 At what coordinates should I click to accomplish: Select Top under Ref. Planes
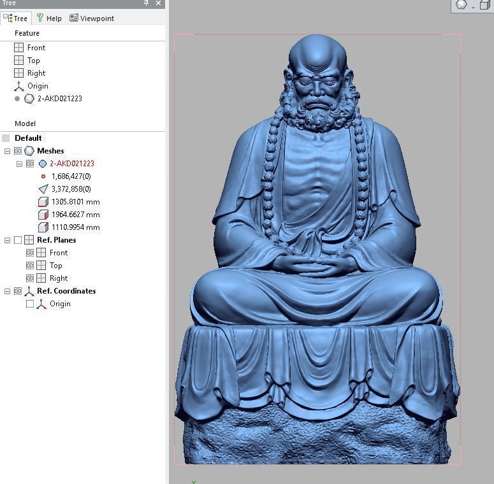click(x=55, y=266)
